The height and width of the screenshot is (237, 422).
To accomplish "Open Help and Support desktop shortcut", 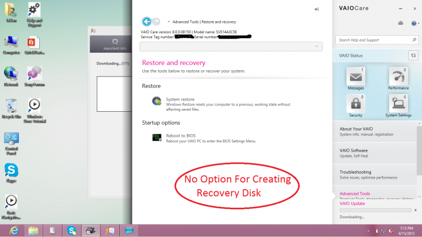I will coord(34,15).
